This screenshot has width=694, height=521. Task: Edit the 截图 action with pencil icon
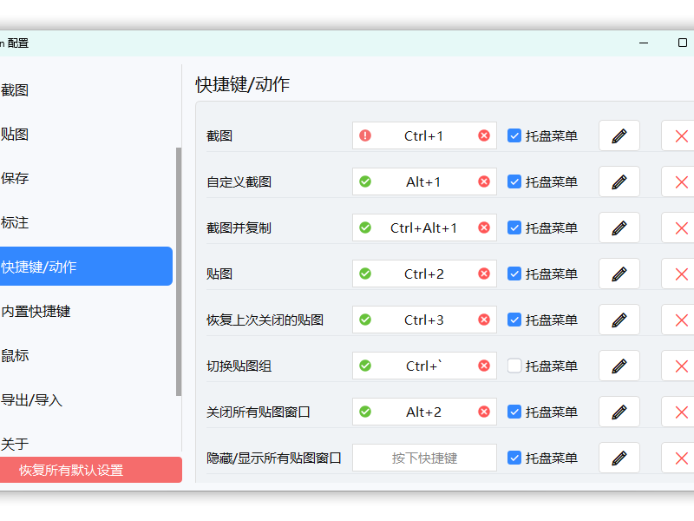click(619, 135)
